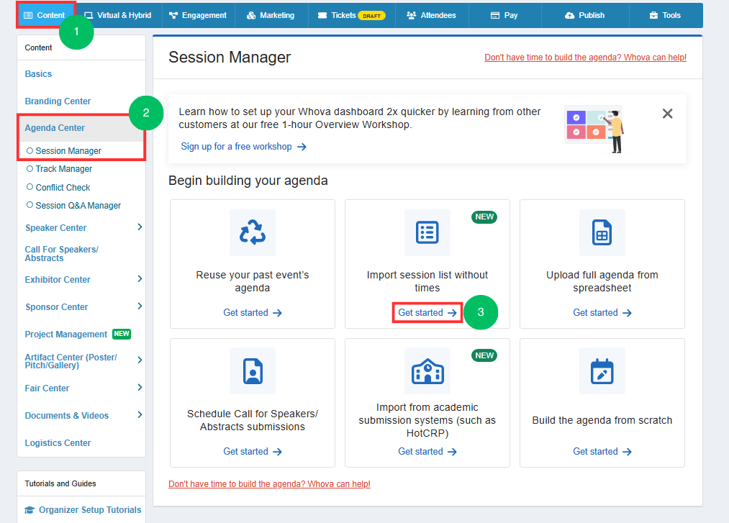The height and width of the screenshot is (523, 729).
Task: Click the spreadsheet icon for uploading full agenda
Action: point(602,232)
